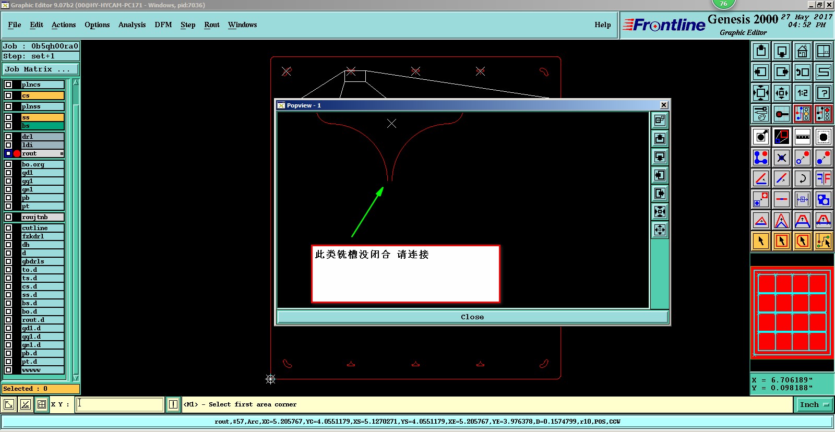Click the rotate arc arrow icon
The height and width of the screenshot is (432, 835).
(803, 178)
